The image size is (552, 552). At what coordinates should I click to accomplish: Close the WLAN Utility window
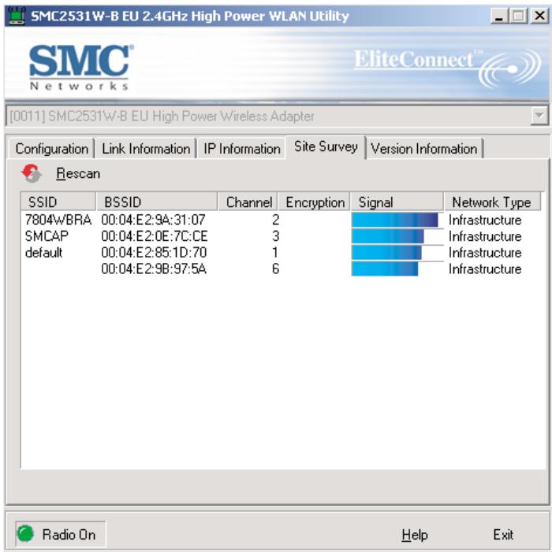pos(539,16)
